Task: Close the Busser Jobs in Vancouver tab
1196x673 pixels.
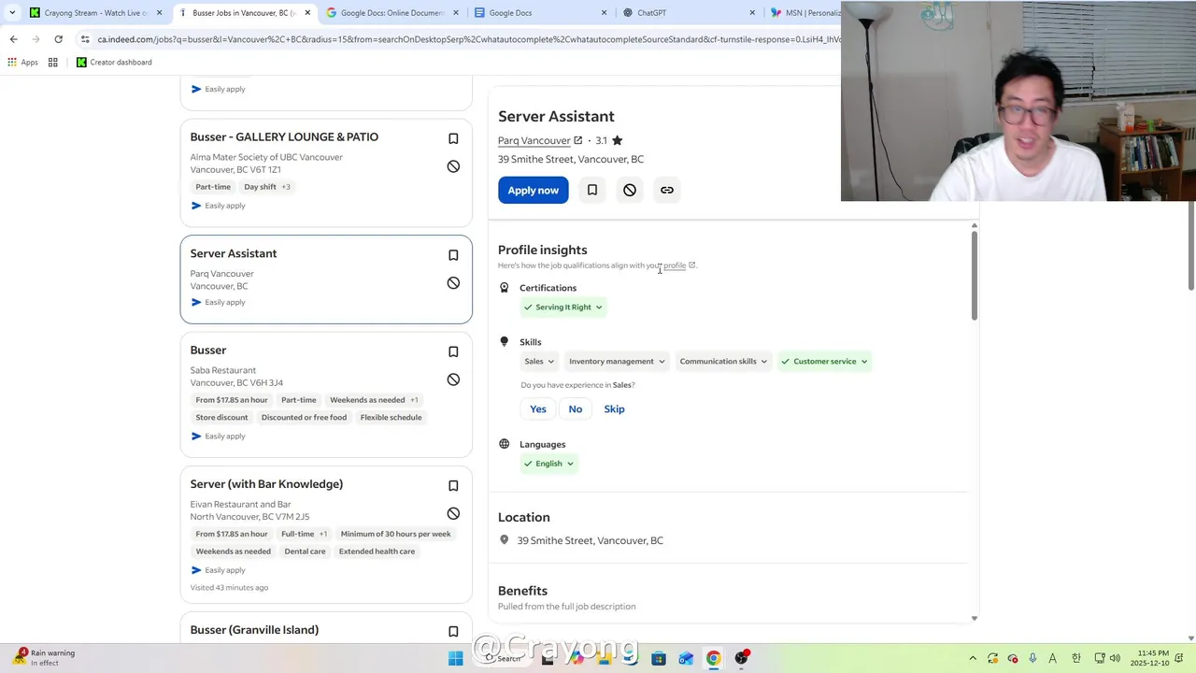Action: point(307,13)
